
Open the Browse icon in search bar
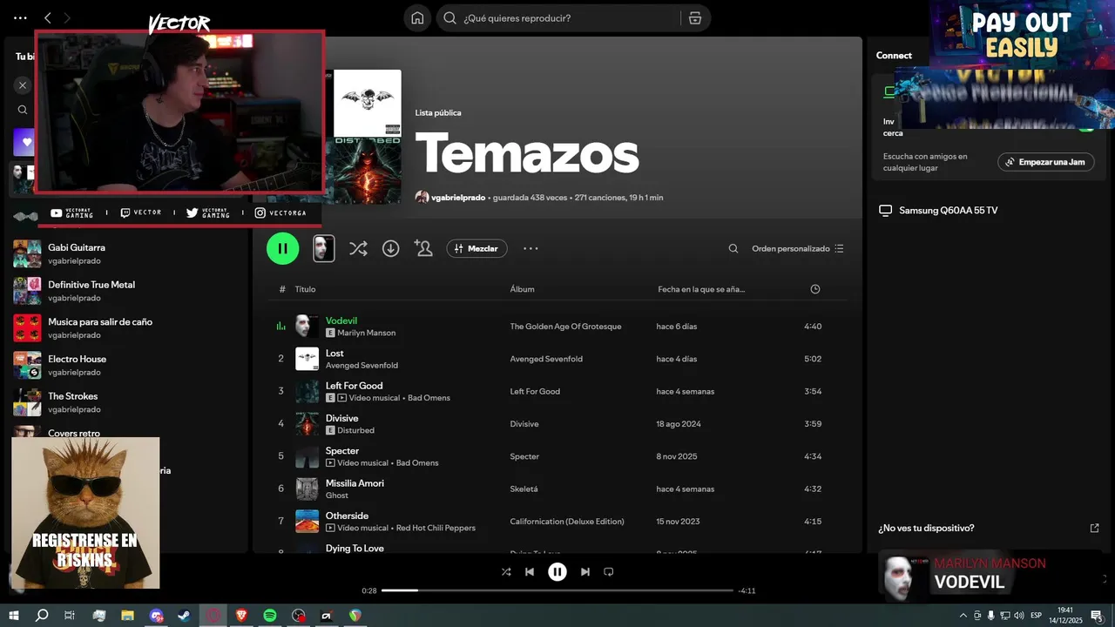(694, 18)
